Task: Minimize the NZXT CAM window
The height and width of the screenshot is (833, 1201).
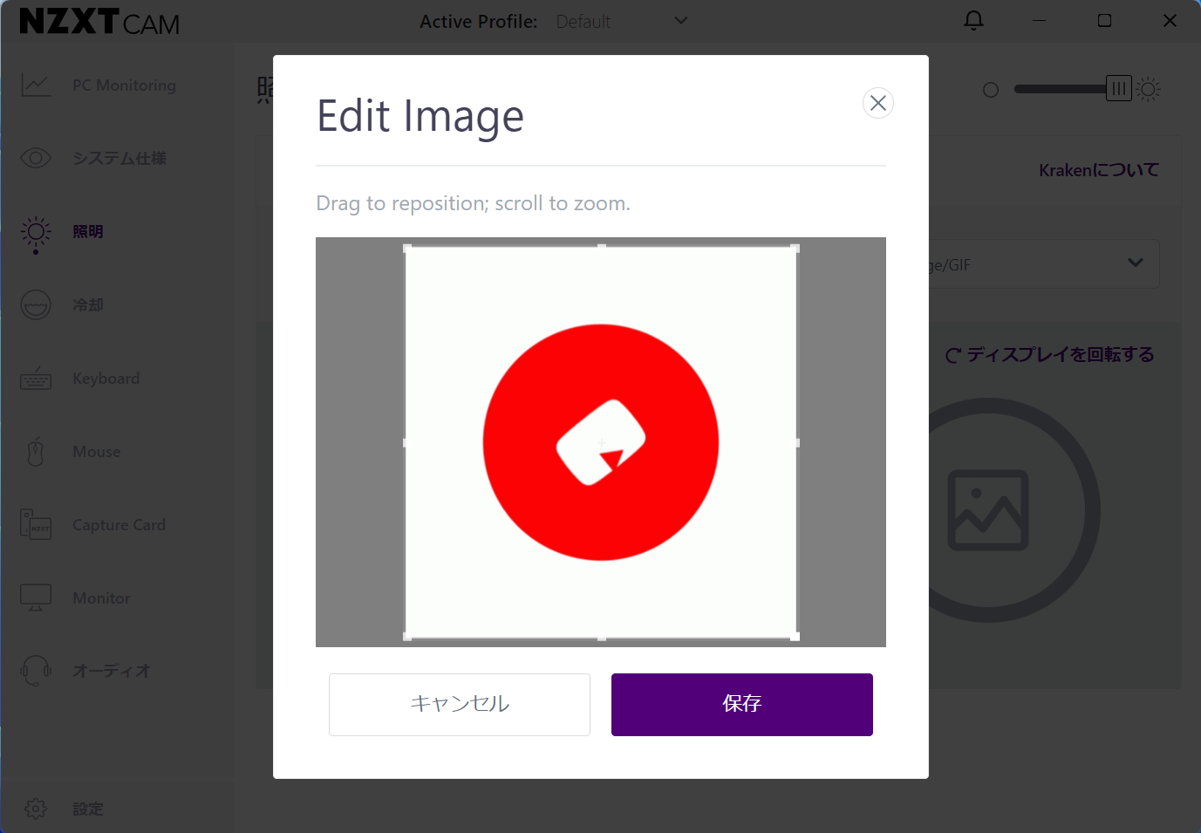Action: coord(1039,20)
